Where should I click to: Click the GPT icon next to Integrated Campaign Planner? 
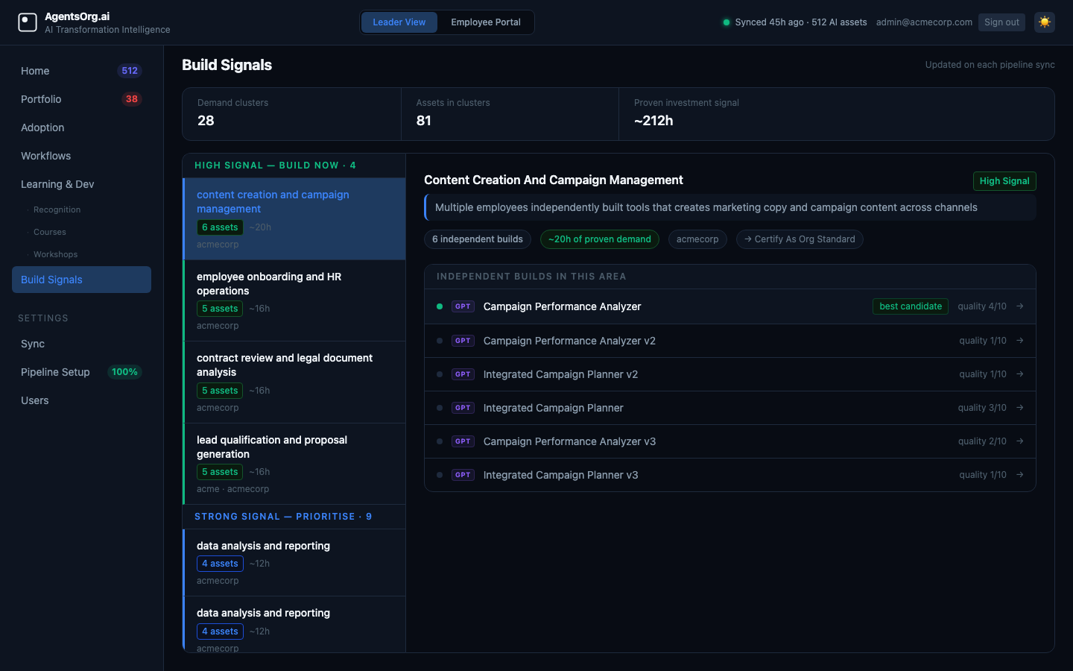463,408
